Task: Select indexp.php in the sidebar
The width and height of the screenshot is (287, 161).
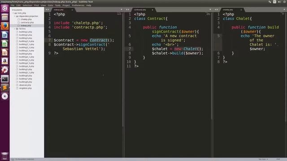Action: (x=26, y=25)
